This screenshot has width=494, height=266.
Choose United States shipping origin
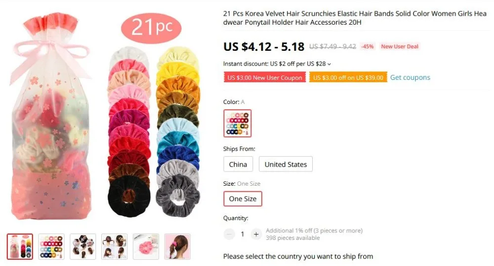tap(286, 164)
